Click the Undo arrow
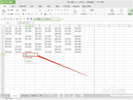The height and width of the screenshot is (100, 133). click(x=17, y=19)
